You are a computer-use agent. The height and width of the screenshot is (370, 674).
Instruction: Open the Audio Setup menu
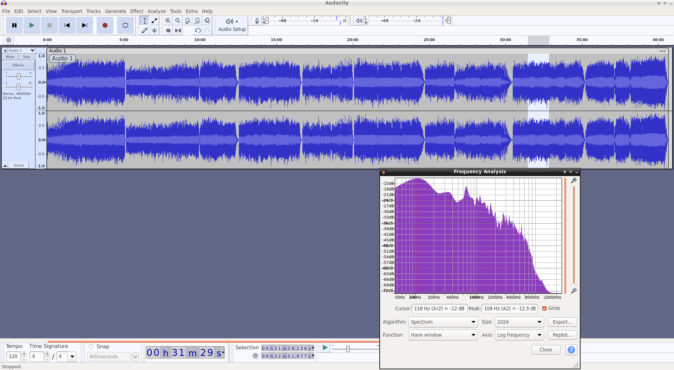point(232,25)
